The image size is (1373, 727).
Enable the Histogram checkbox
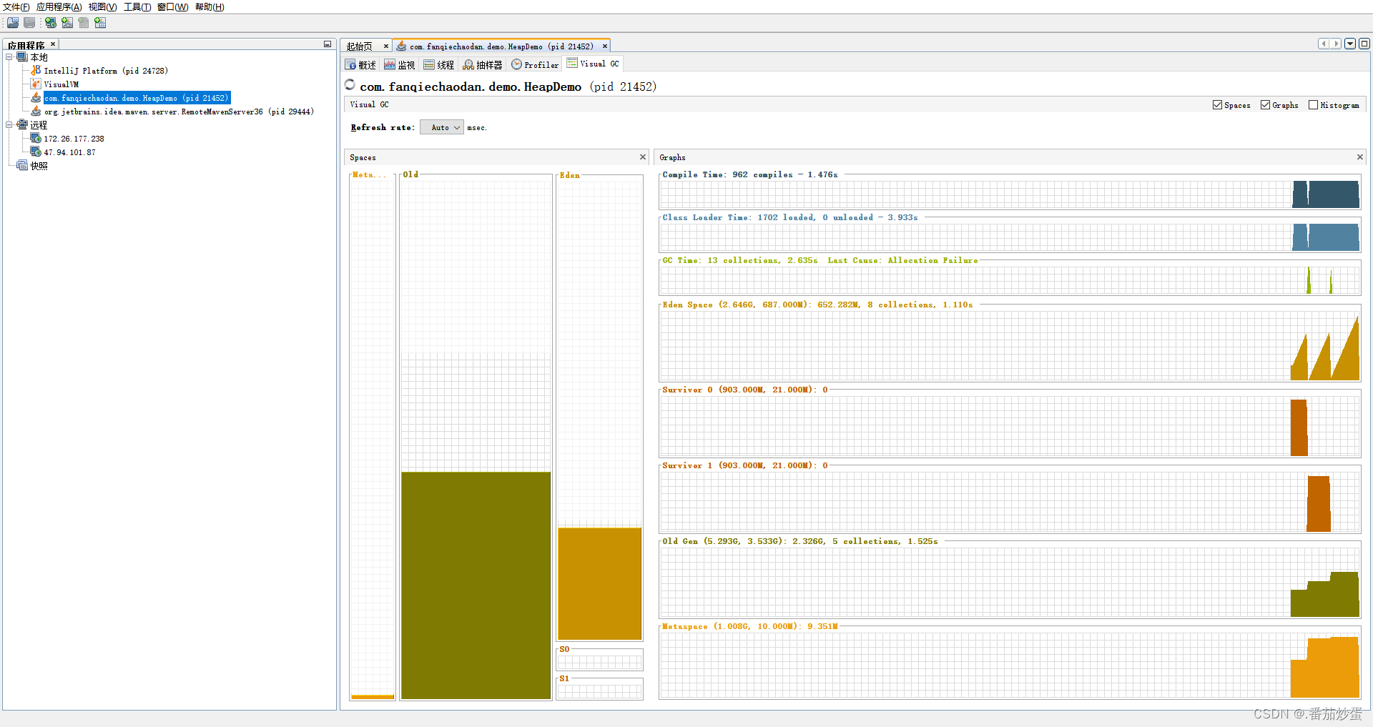1313,105
